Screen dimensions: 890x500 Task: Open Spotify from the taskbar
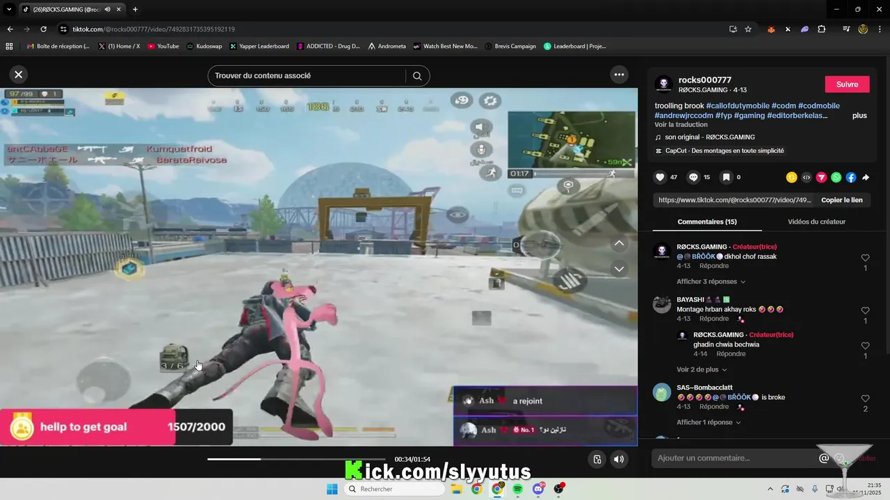(x=517, y=489)
